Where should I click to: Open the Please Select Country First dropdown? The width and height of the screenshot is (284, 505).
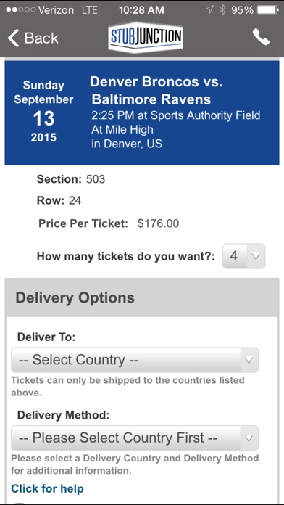tap(135, 438)
